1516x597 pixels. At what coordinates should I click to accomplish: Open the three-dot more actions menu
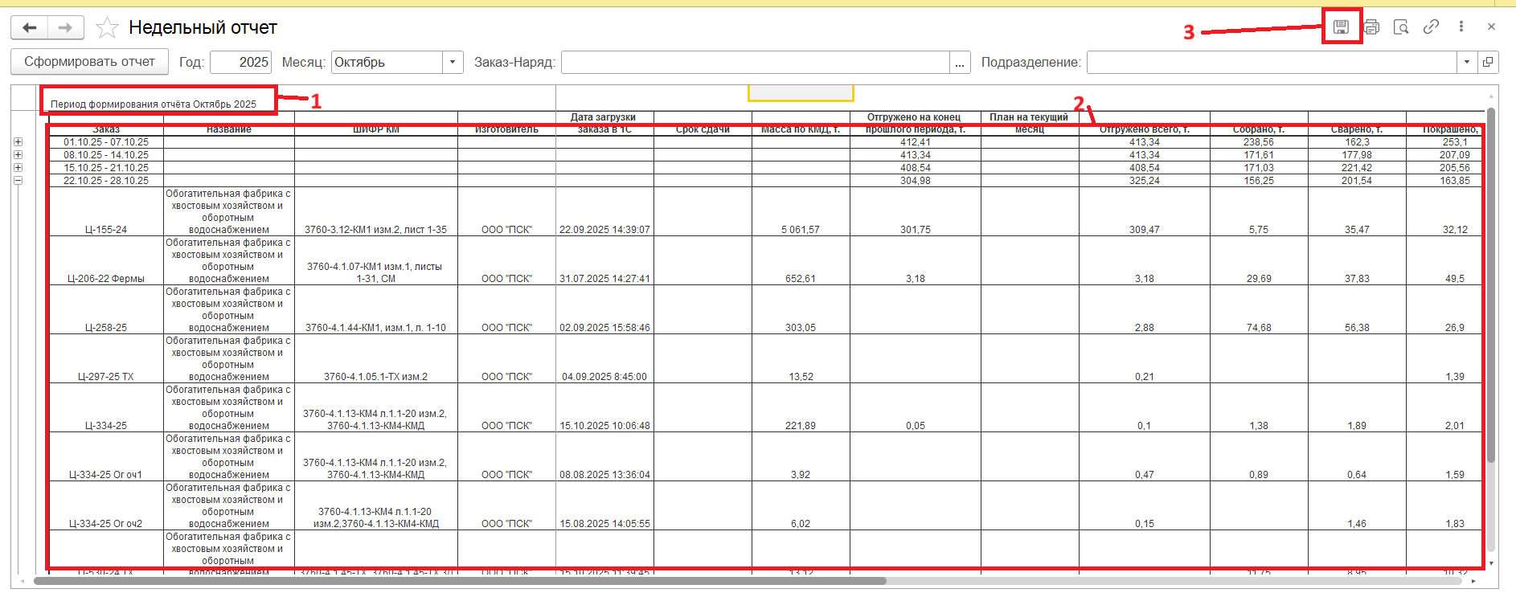pos(1461,27)
